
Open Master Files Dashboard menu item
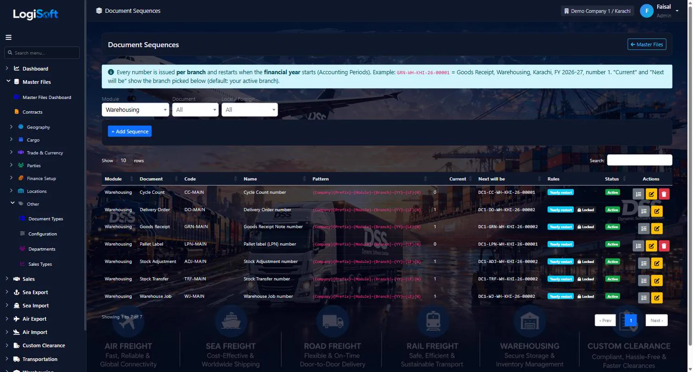click(x=47, y=97)
